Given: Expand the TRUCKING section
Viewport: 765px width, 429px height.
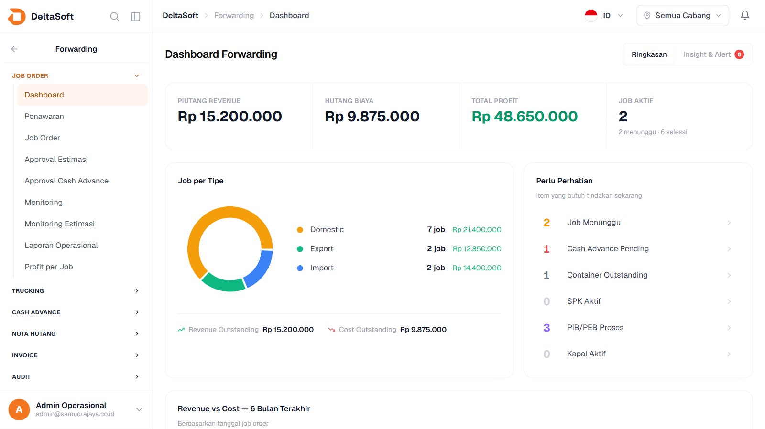Looking at the screenshot, I should pos(76,290).
